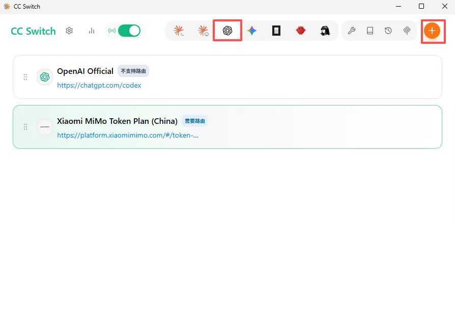The width and height of the screenshot is (455, 318).
Task: Select the black-haired girl app icon
Action: point(325,31)
